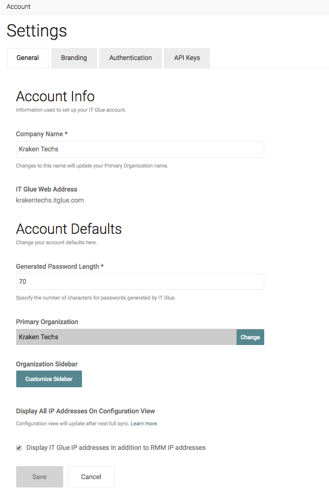329x500 pixels.
Task: Select the General tab
Action: tap(28, 58)
